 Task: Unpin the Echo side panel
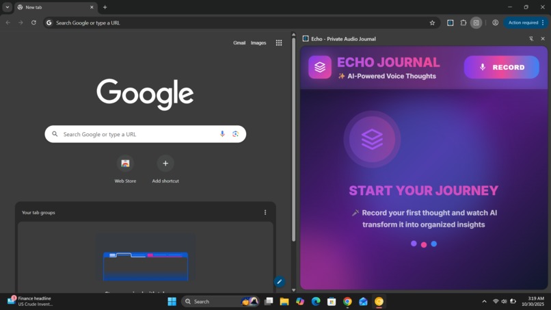531,39
